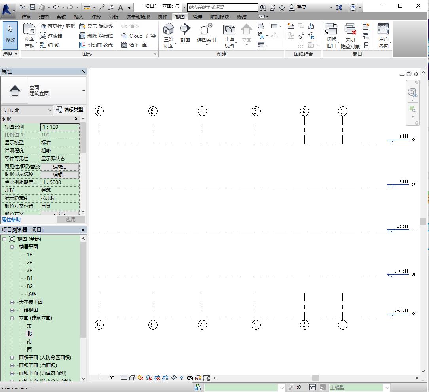
Task: Switch to the 建筑 ribbon tab
Action: pyautogui.click(x=27, y=17)
